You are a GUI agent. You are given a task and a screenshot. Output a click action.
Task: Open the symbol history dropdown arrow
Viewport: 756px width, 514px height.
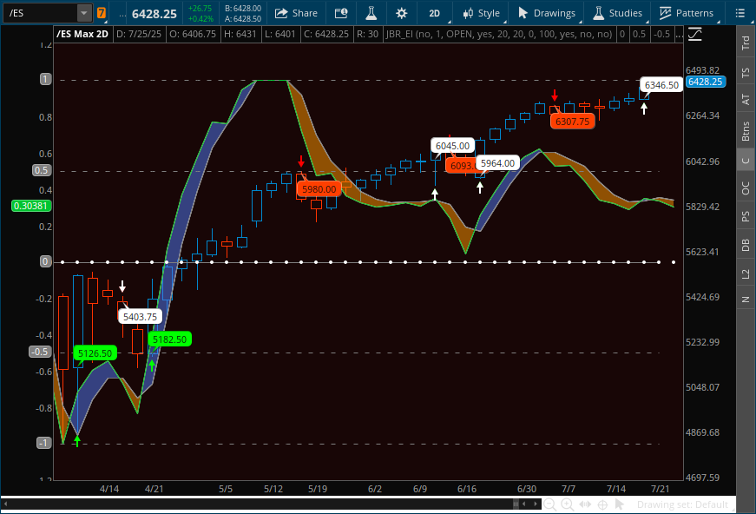click(x=84, y=13)
